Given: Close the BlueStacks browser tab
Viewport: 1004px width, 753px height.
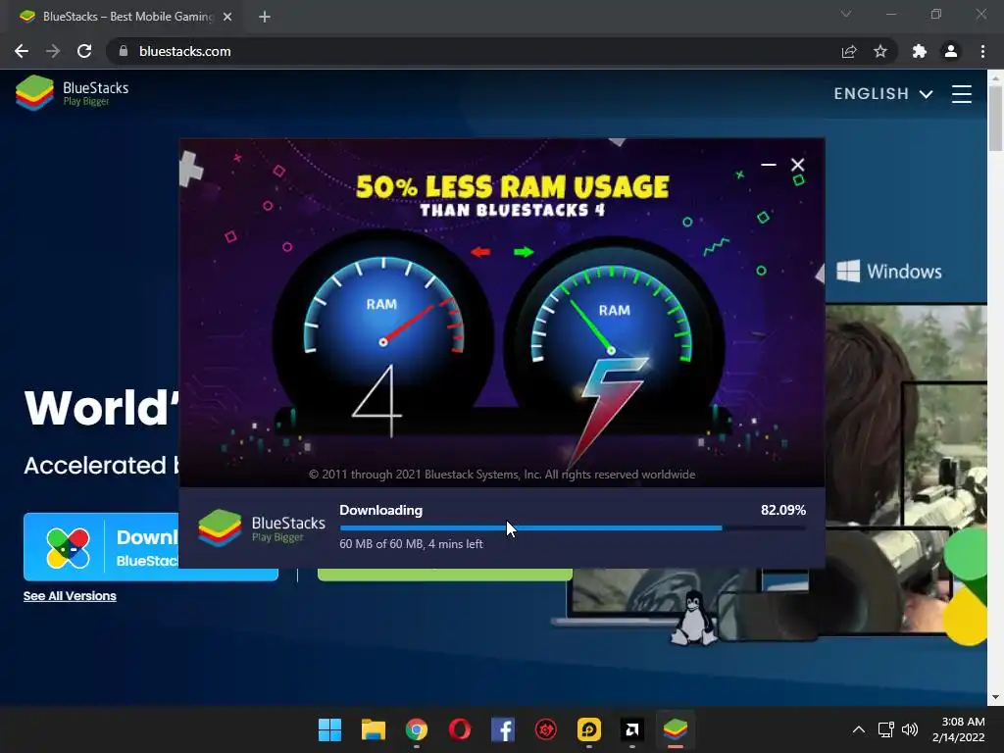Looking at the screenshot, I should tap(227, 17).
